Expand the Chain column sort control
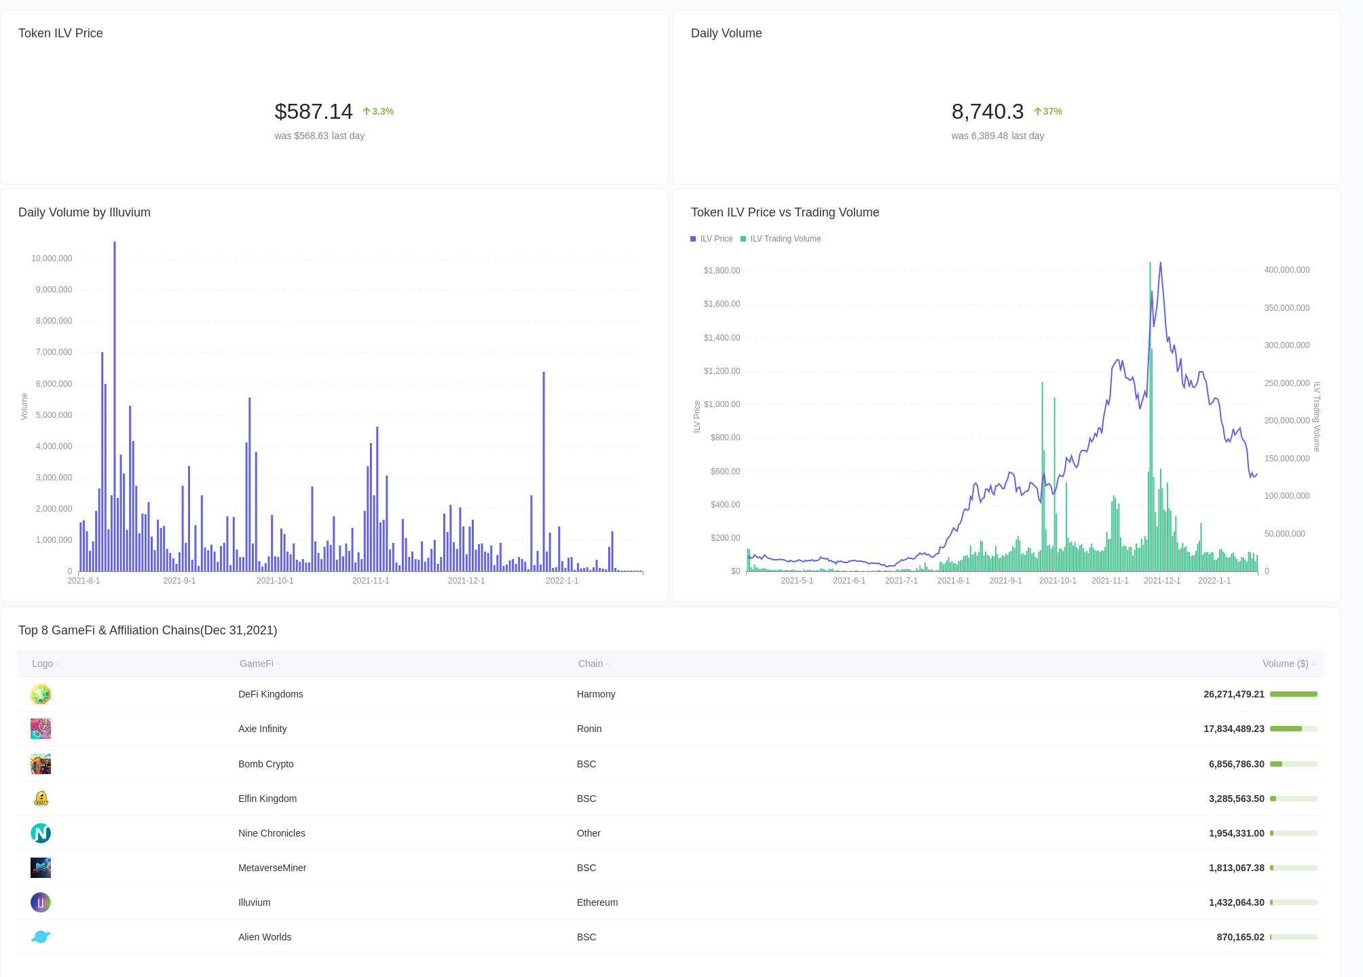 click(608, 664)
